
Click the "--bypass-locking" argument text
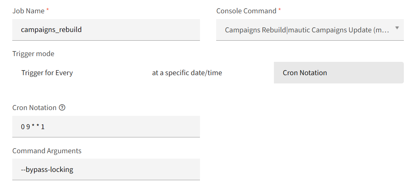coord(47,169)
